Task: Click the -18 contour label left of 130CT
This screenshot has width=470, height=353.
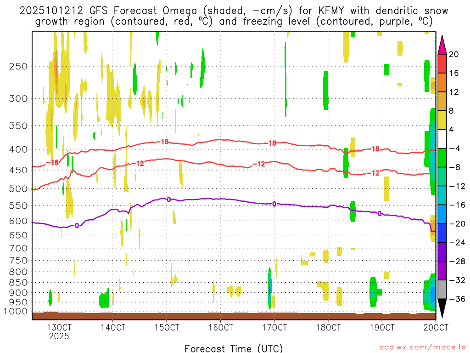Action: (53, 162)
